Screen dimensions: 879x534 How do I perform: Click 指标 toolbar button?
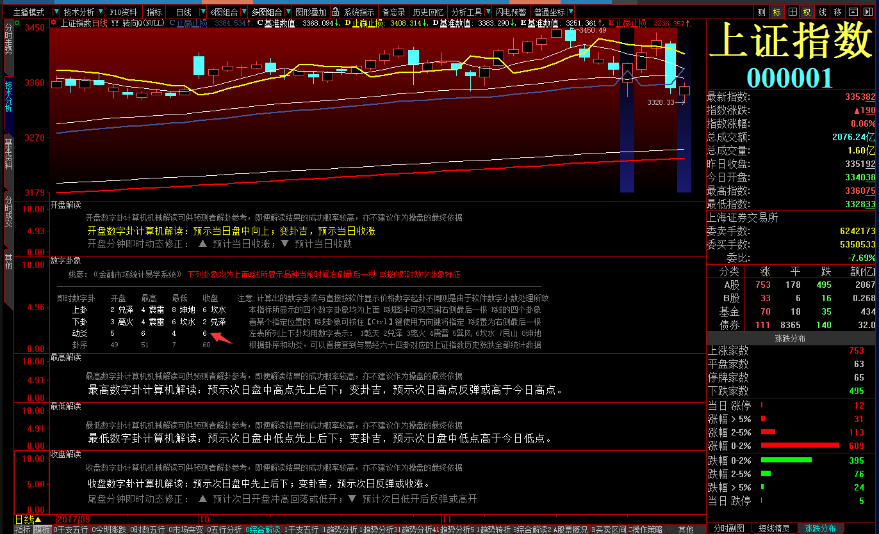click(x=154, y=12)
